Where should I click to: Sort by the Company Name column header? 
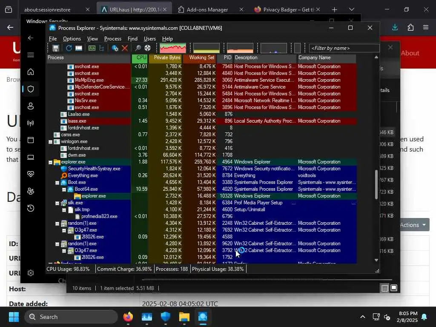(x=327, y=57)
